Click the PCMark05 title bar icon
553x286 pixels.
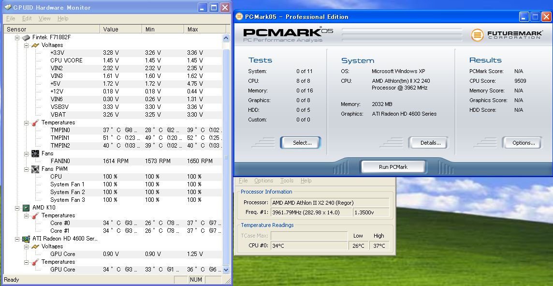tap(239, 16)
